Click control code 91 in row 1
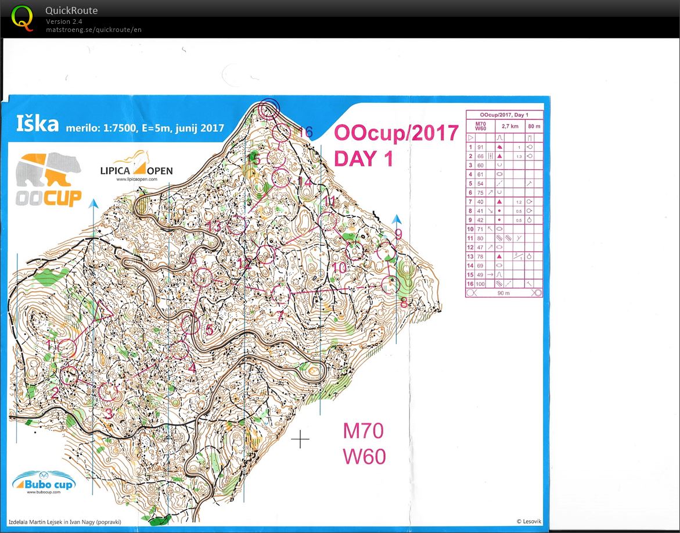The width and height of the screenshot is (680, 533). point(480,147)
